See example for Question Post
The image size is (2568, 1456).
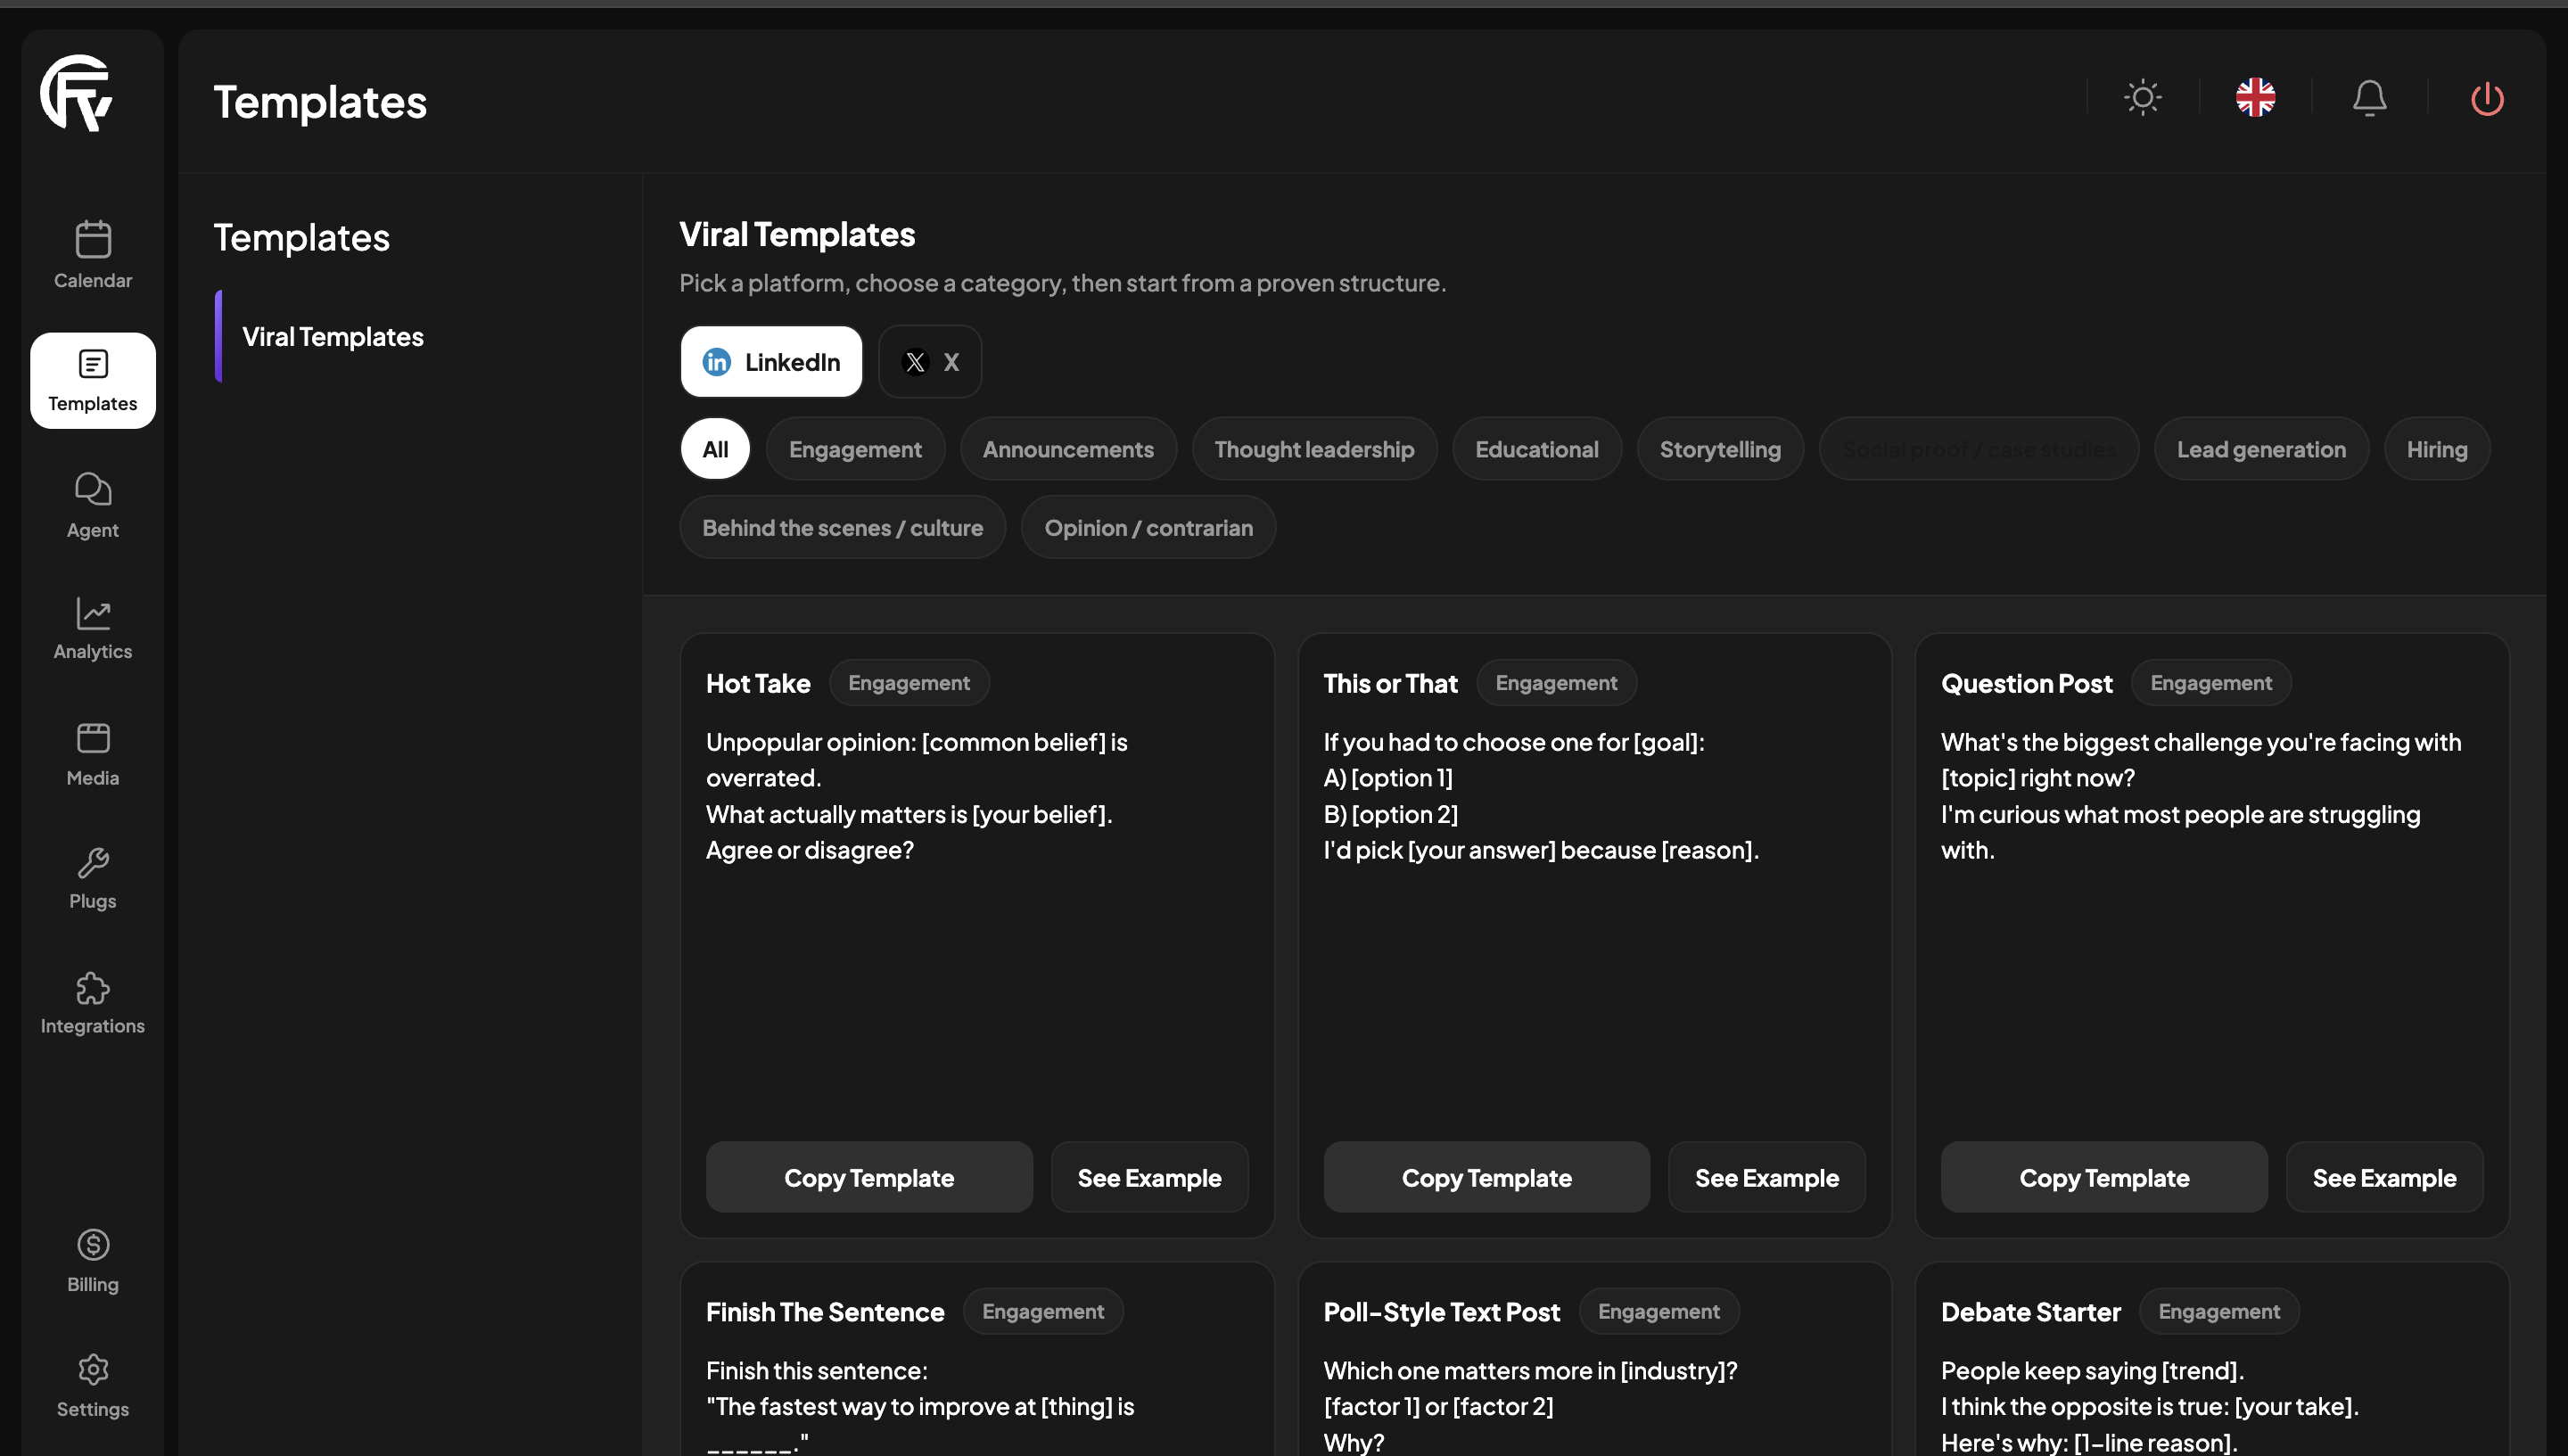tap(2384, 1177)
